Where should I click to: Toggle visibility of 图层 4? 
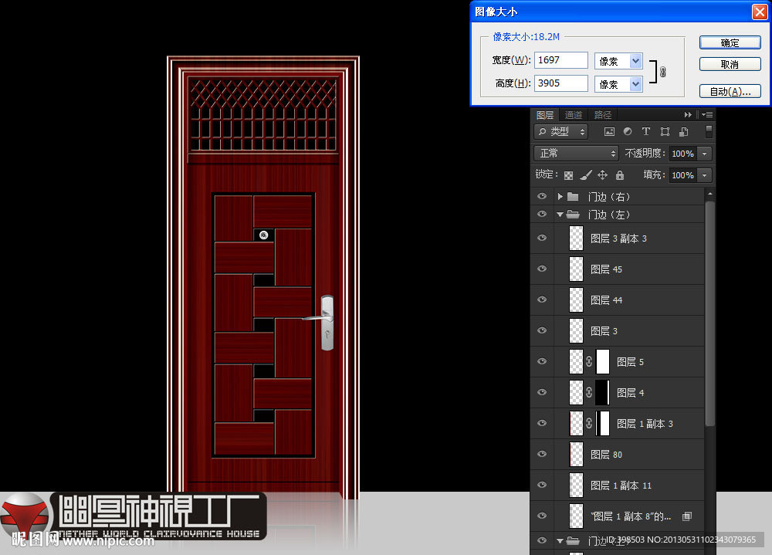click(542, 392)
